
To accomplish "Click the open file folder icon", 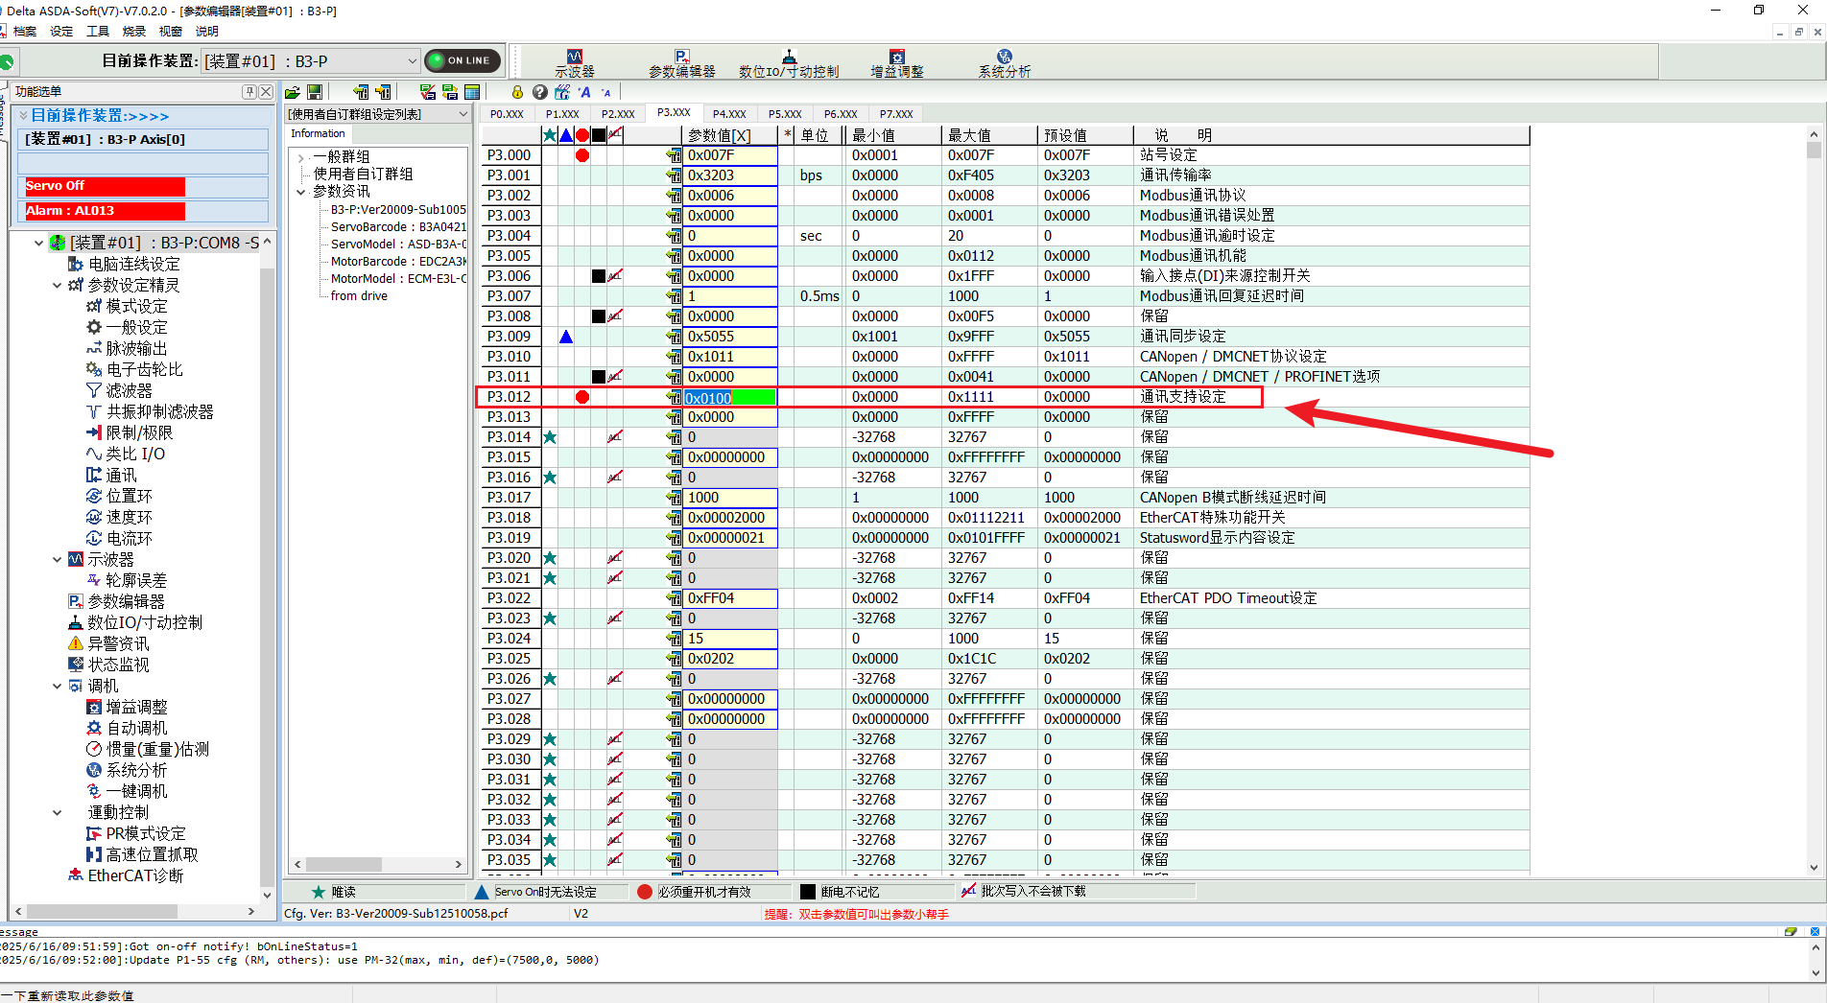I will (293, 92).
